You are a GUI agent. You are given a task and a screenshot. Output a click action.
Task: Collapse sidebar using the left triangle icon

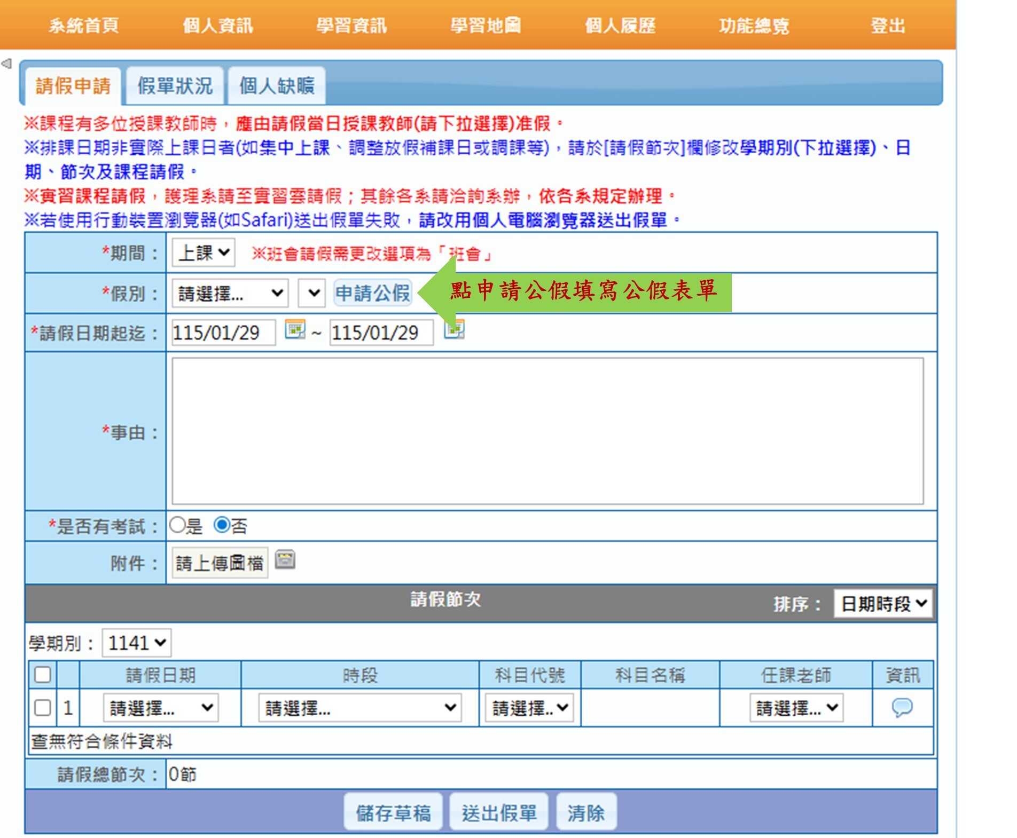point(6,64)
